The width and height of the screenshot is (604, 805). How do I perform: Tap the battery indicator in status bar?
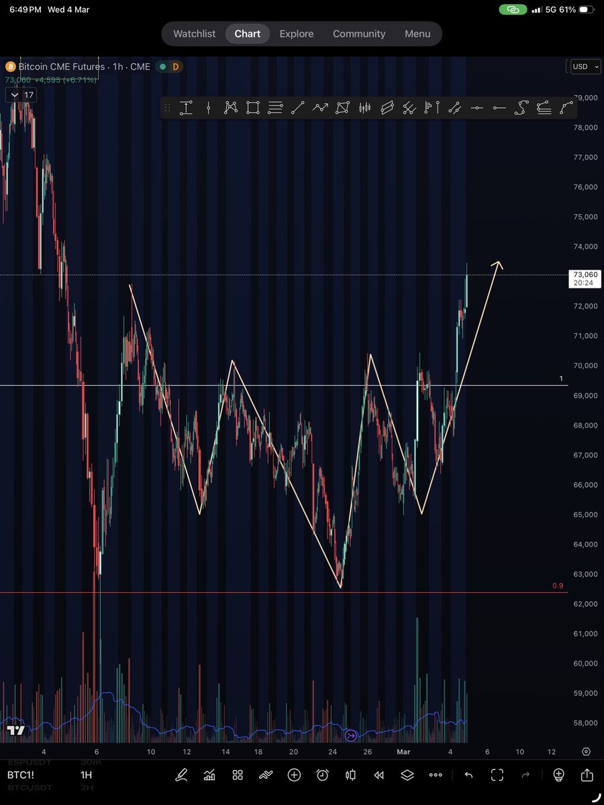[585, 10]
